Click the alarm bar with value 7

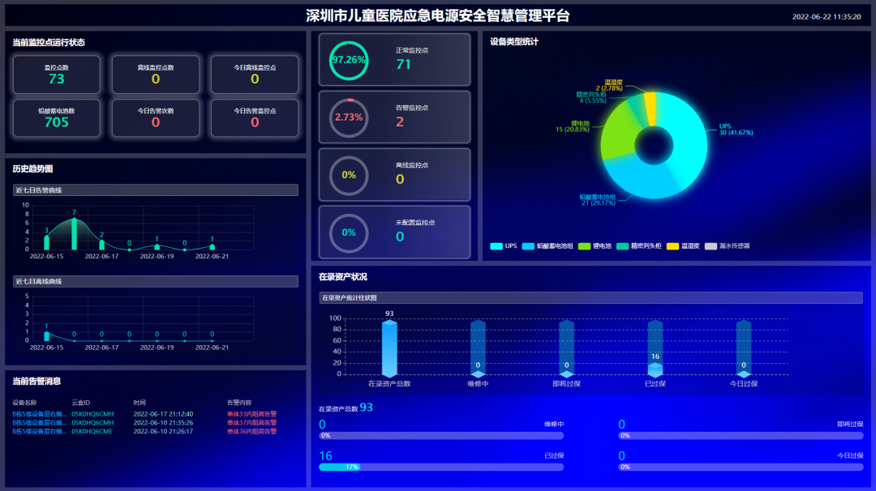tap(74, 234)
